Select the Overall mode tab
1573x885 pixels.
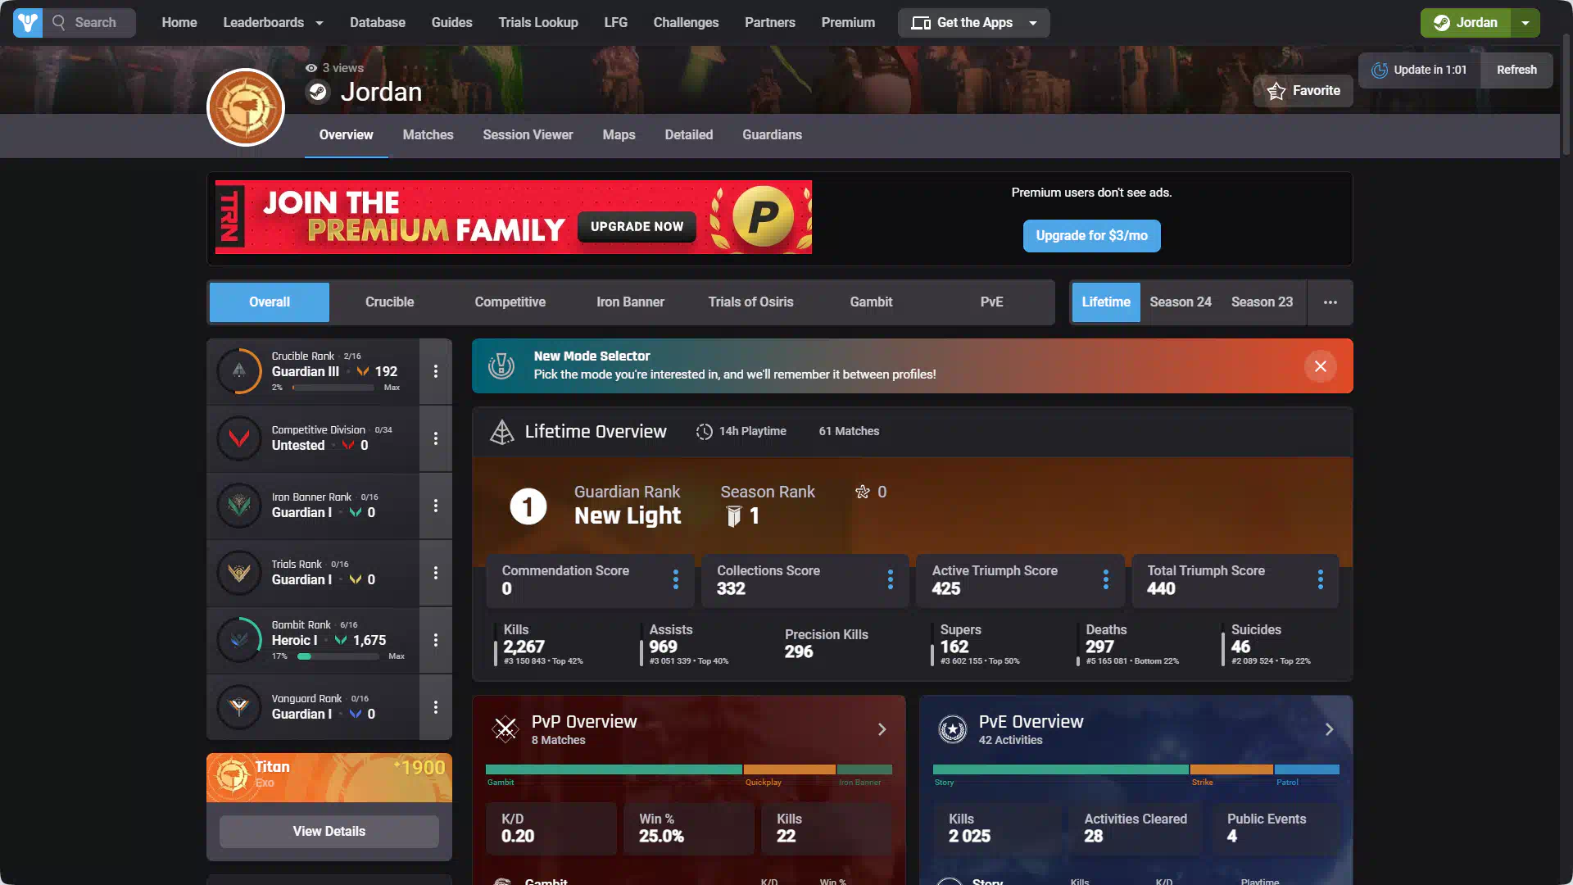coord(270,302)
